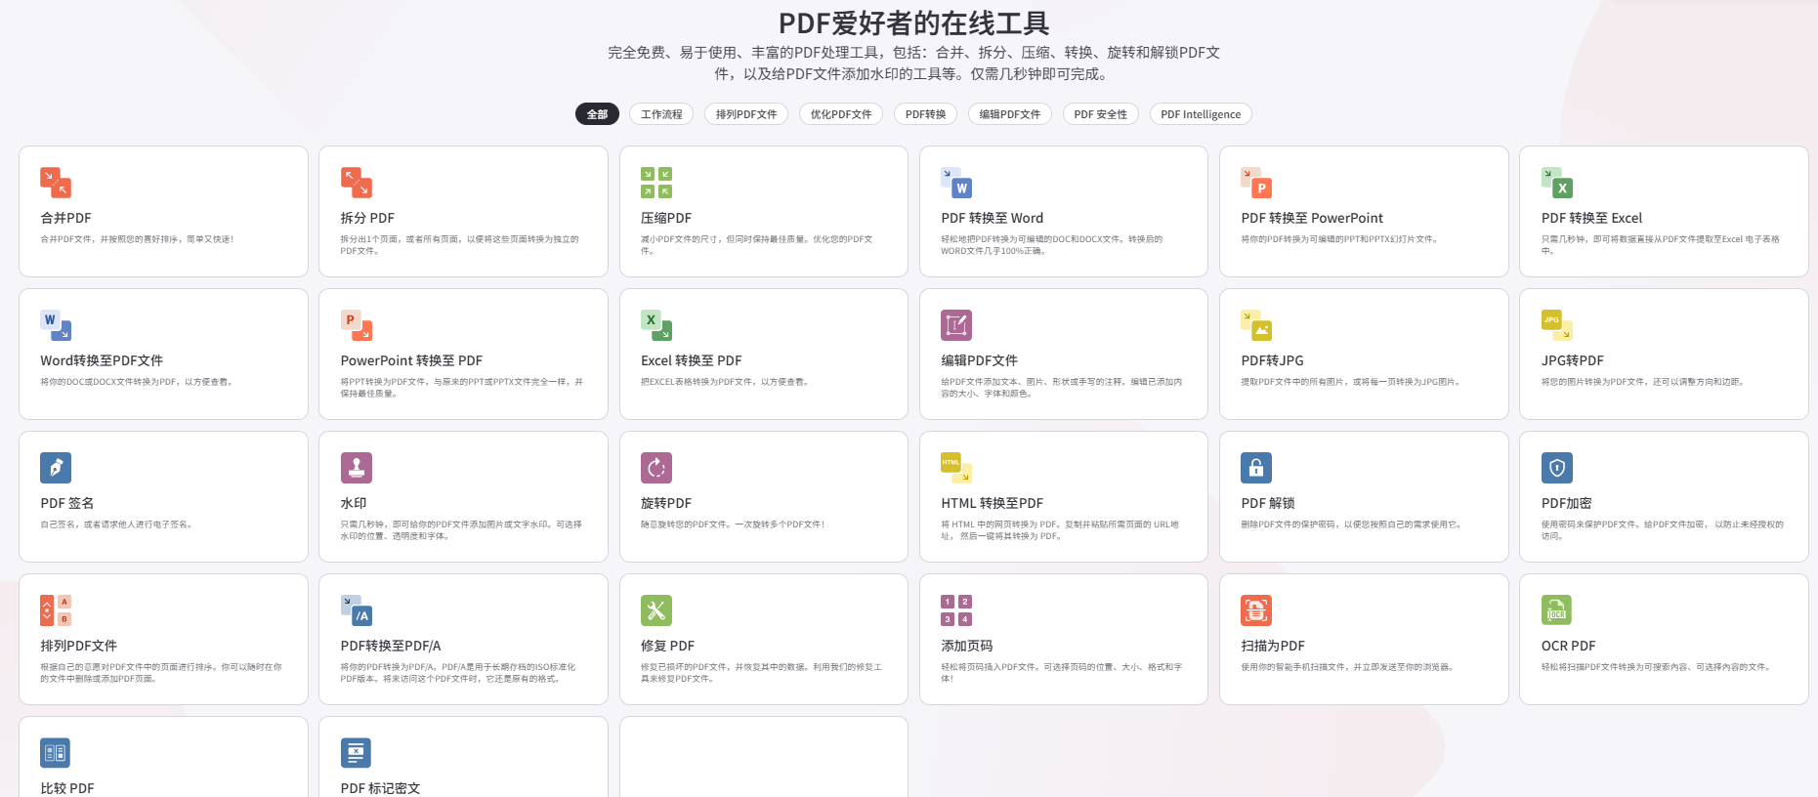1818x797 pixels.
Task: Open the 拆分 PDF tool title
Action: tap(367, 218)
